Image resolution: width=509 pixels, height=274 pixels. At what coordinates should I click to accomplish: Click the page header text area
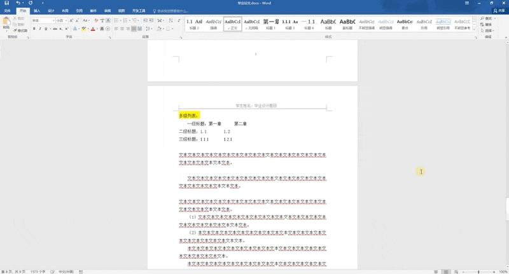click(256, 106)
